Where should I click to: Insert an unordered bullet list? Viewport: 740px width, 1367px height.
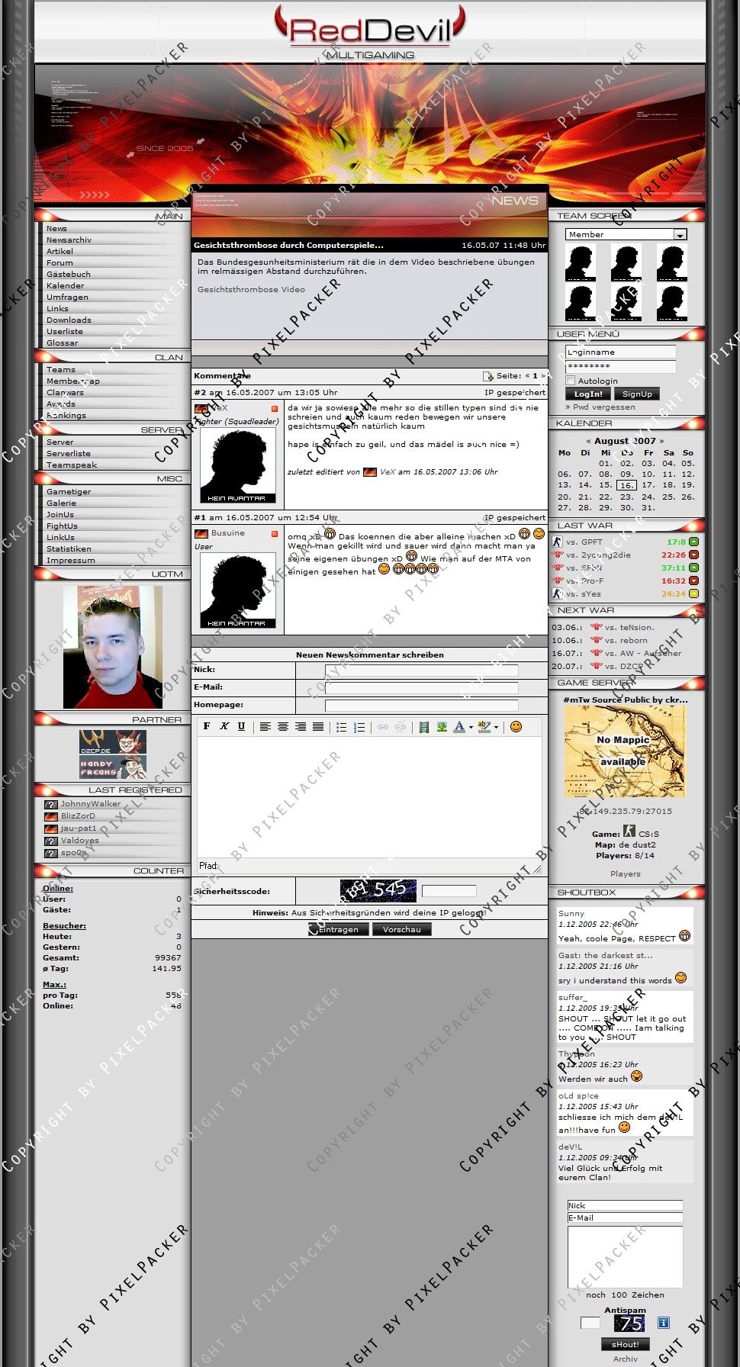pyautogui.click(x=342, y=727)
